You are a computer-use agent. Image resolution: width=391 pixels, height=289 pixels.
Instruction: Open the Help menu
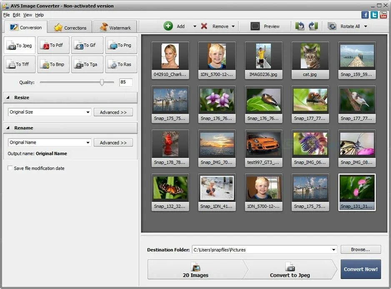[40, 15]
